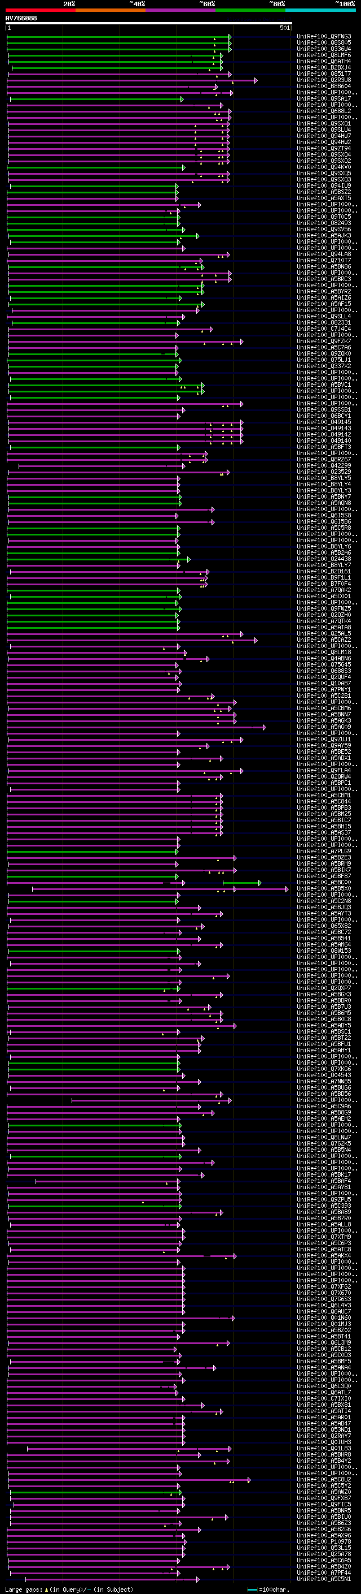
Task: Select the UniRef100_Q688L2 label
Action: tap(324, 111)
